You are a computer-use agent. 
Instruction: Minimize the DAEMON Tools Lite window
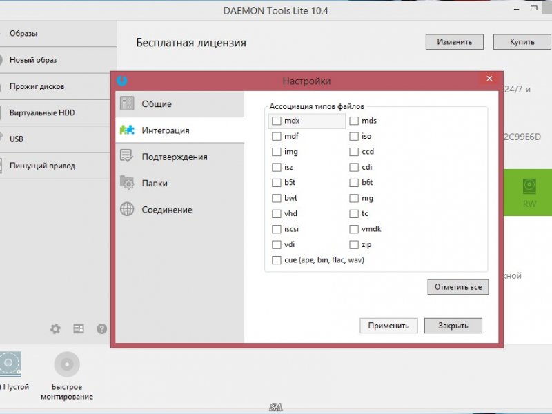(516, 9)
